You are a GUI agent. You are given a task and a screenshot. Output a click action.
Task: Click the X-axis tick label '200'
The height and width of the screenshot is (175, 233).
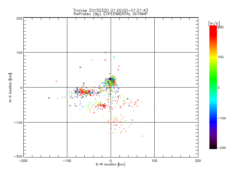pos(198,161)
